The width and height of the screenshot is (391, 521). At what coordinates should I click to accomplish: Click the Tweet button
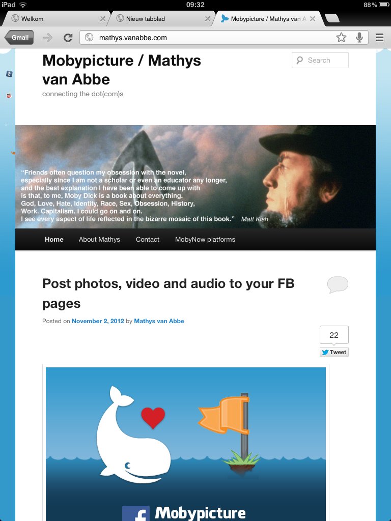(334, 352)
